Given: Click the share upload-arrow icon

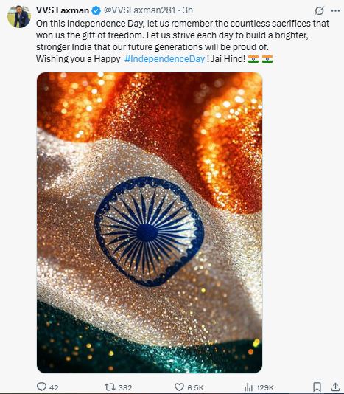Looking at the screenshot, I should [x=335, y=387].
